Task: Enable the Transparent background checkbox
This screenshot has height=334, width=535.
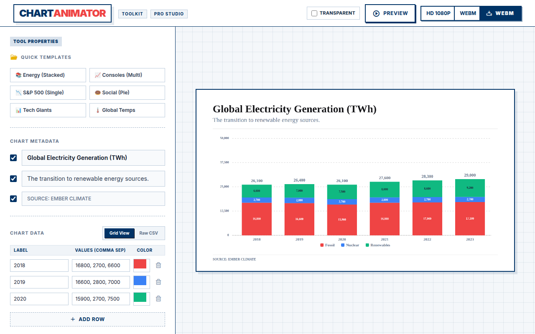Action: (x=314, y=13)
